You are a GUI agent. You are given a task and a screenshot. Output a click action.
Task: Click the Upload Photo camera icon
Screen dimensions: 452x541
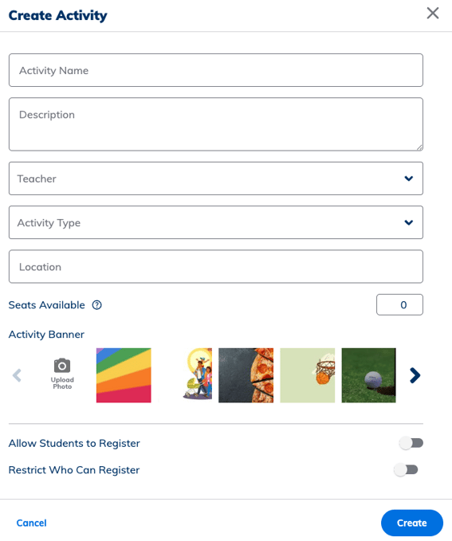pos(62,366)
